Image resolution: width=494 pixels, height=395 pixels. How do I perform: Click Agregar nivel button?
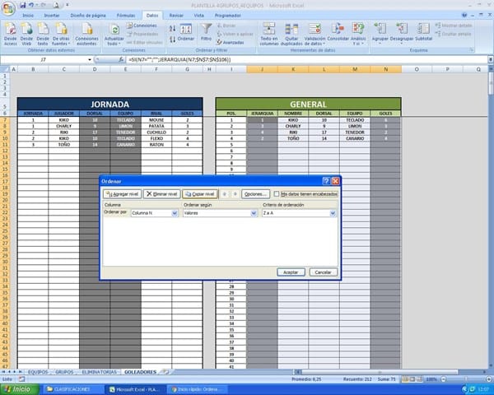pos(120,193)
